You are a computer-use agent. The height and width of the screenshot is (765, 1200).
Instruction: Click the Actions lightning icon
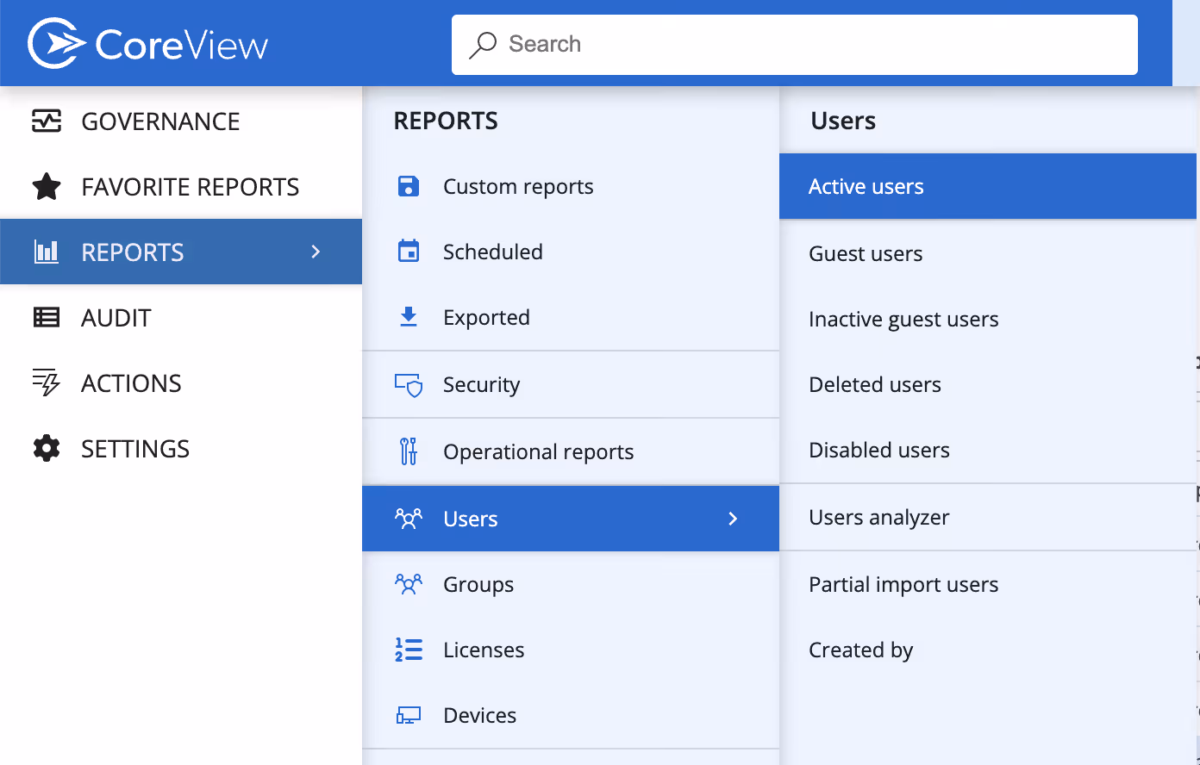[x=47, y=383]
